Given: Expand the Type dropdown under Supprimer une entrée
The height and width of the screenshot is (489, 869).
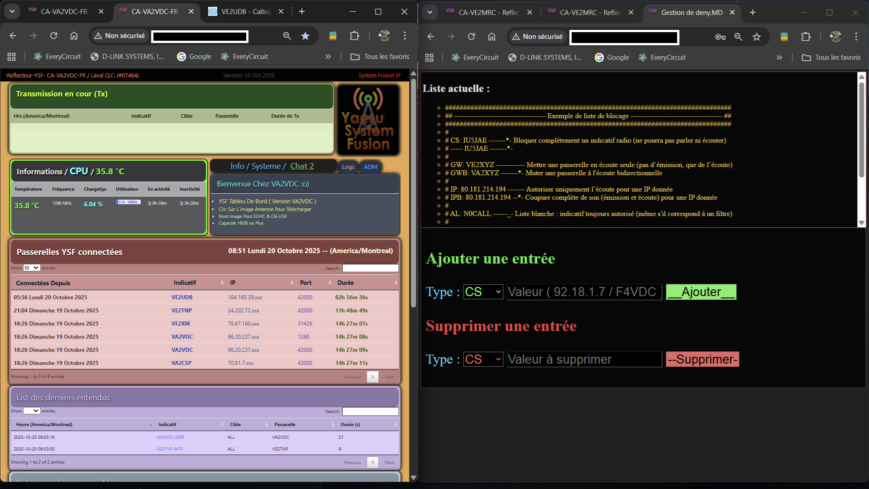Looking at the screenshot, I should [x=483, y=360].
